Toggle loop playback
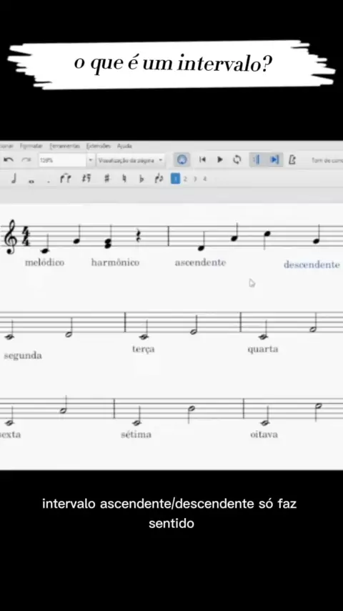The height and width of the screenshot is (611, 343). click(x=237, y=160)
